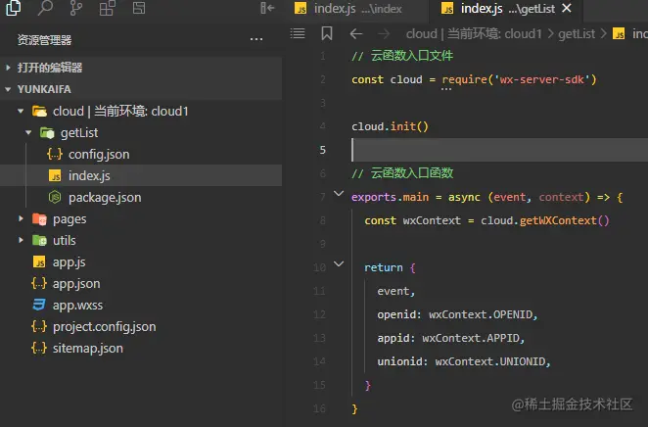This screenshot has width=648, height=427.
Task: Fold the exports.main function at line 7
Action: pyautogui.click(x=339, y=194)
